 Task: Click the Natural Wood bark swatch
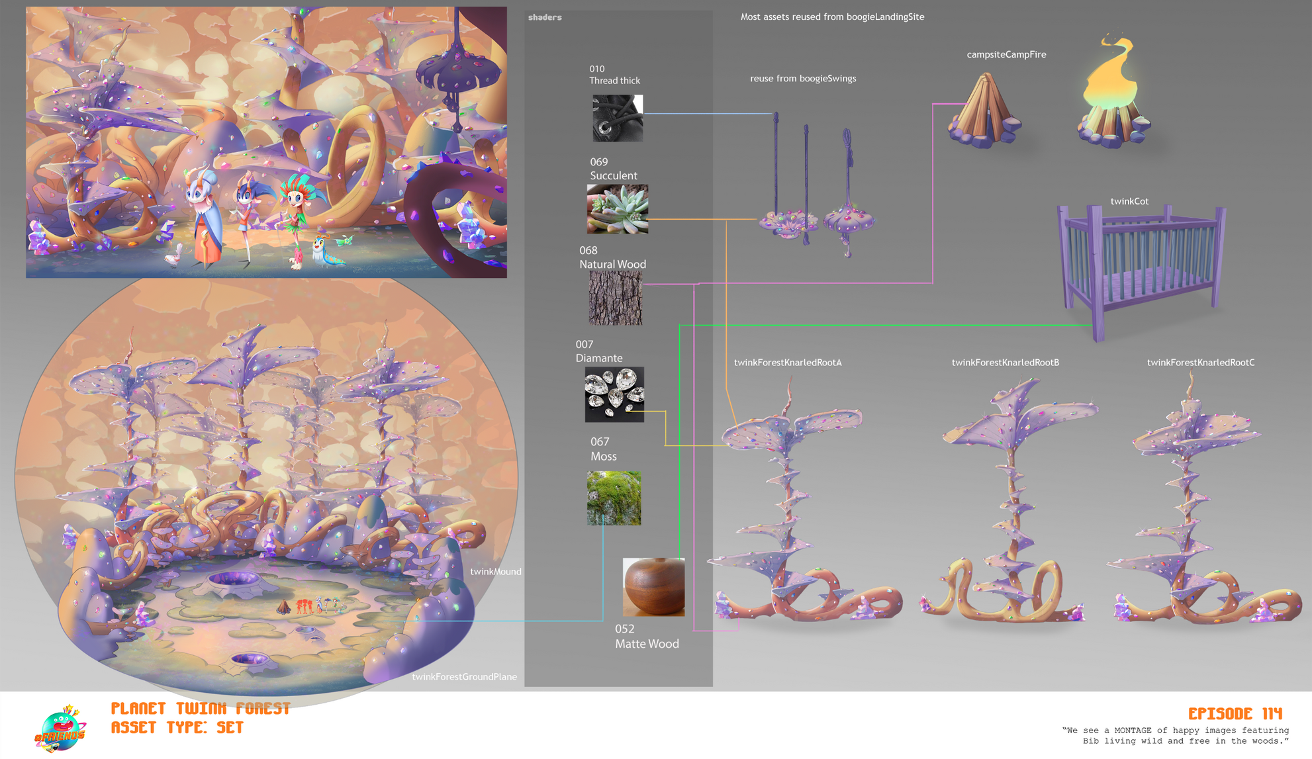pos(615,298)
